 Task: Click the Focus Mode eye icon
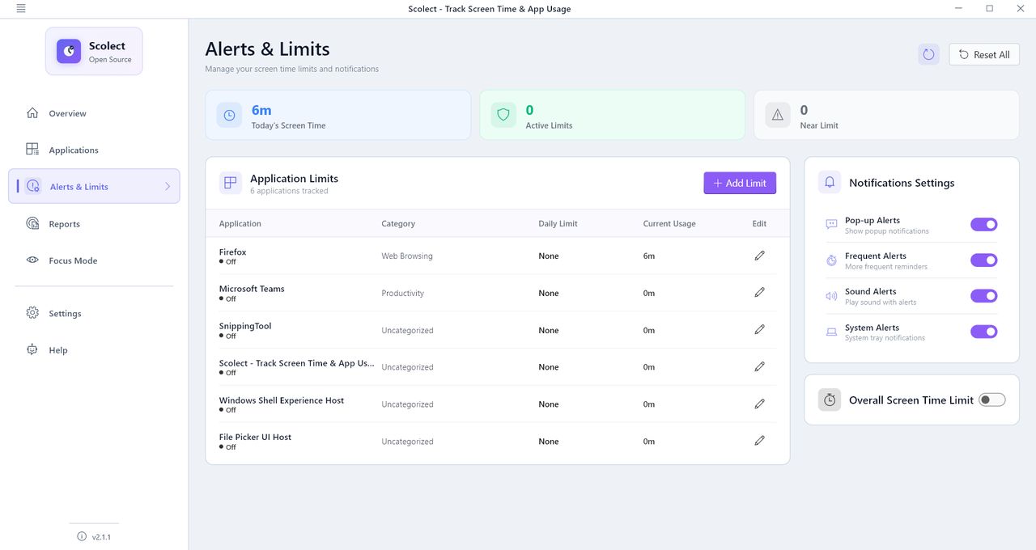32,260
